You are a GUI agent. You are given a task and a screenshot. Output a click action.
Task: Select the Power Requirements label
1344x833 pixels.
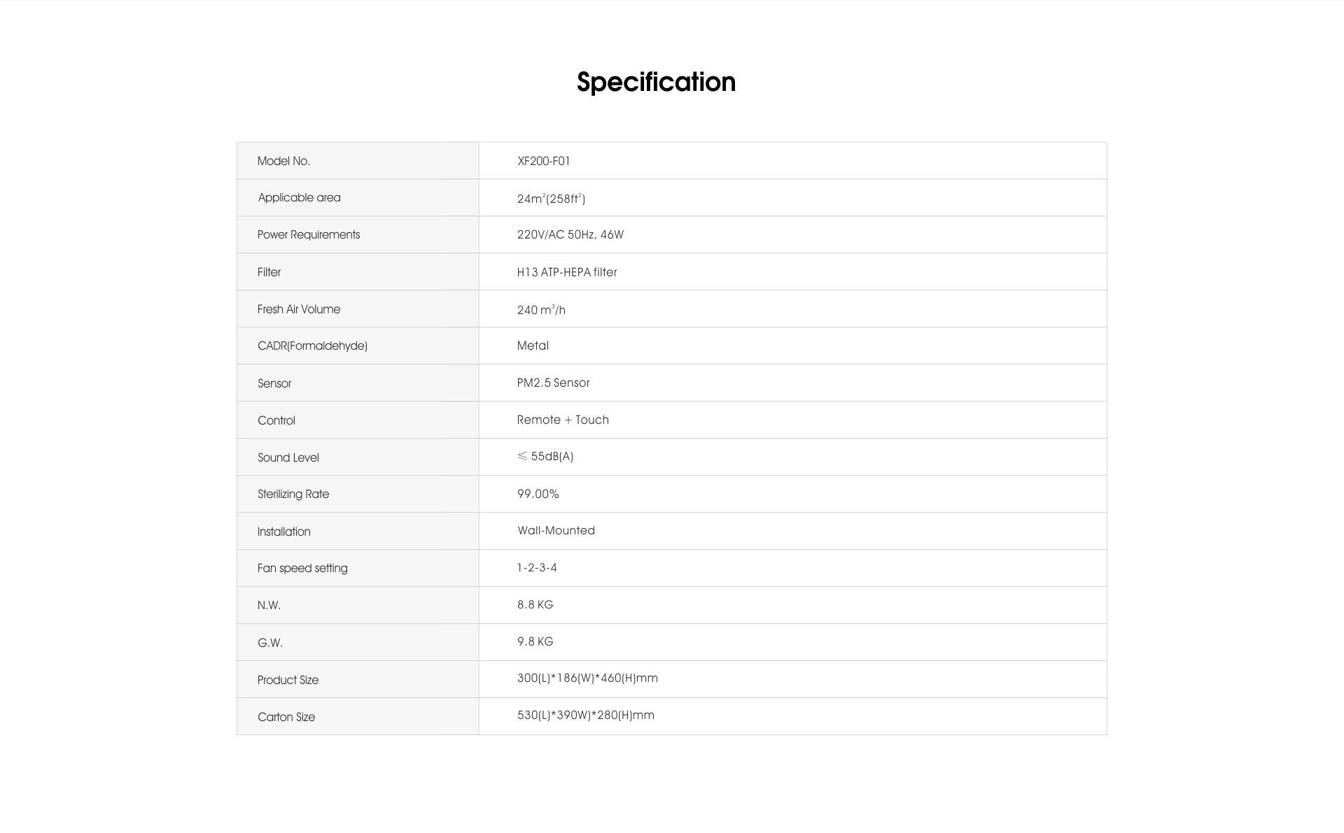(x=309, y=235)
